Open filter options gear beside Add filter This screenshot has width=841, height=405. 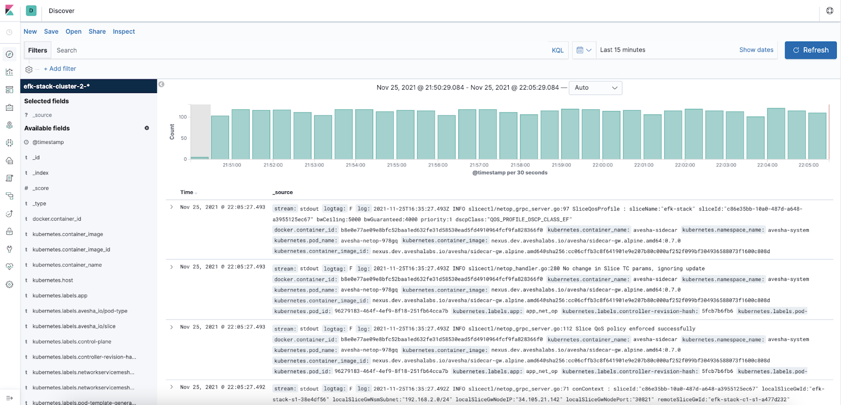[29, 69]
